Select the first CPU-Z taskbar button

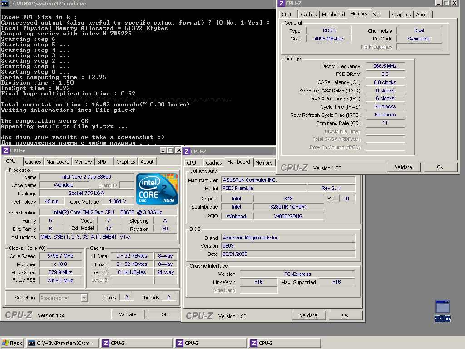(x=136, y=343)
